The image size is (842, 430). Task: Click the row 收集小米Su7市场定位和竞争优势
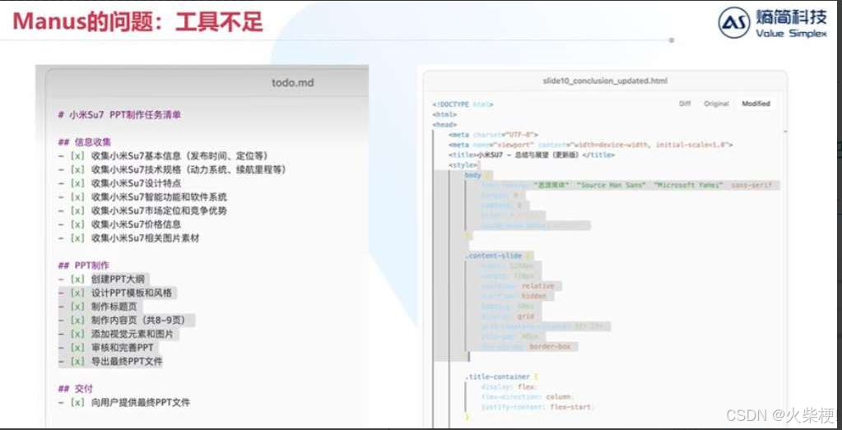(143, 210)
